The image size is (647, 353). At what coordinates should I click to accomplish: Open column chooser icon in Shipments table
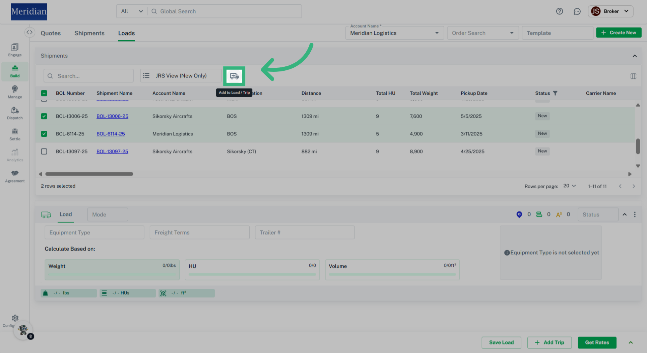pos(633,76)
